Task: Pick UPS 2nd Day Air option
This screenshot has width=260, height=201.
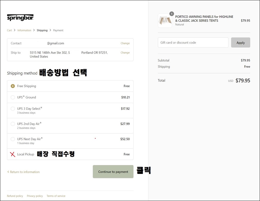Action: pos(13,124)
